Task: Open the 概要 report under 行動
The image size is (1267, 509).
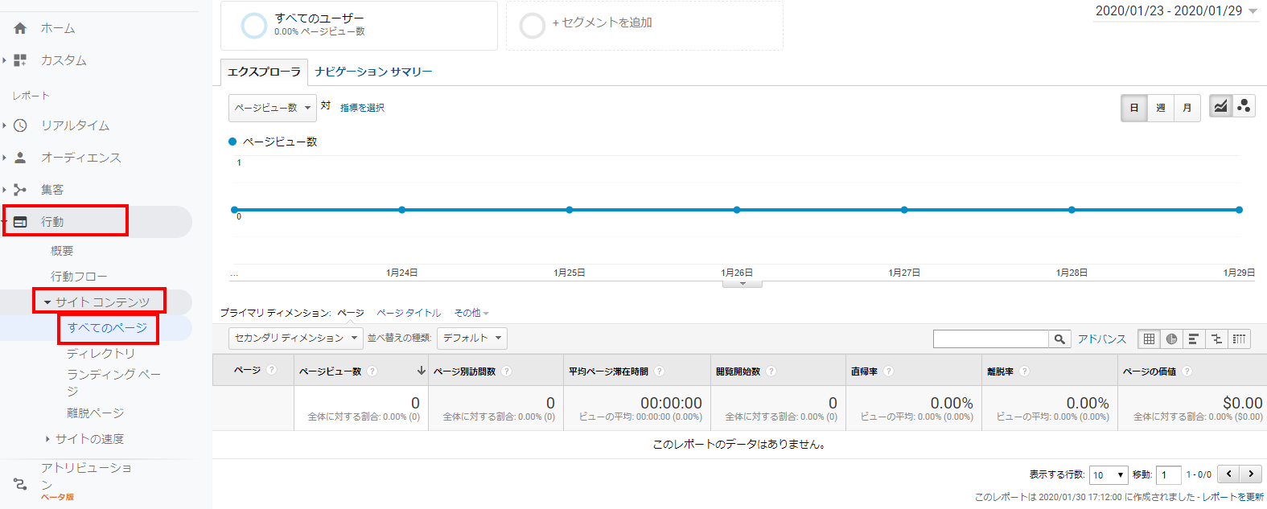Action: 62,251
